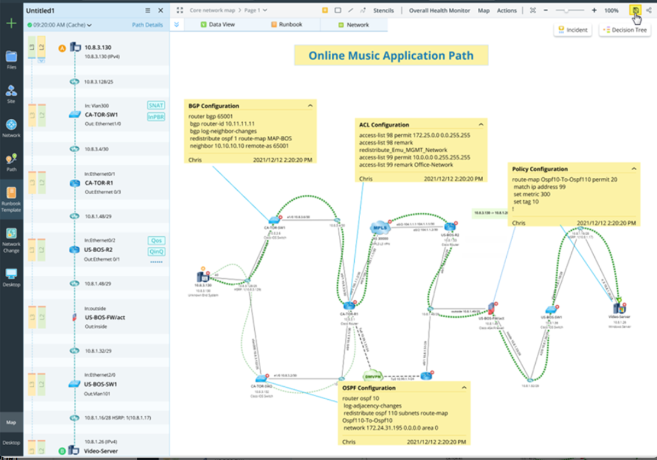Toggle the InPBR tag on CA-TOR-SW1
The image size is (657, 460).
[156, 117]
